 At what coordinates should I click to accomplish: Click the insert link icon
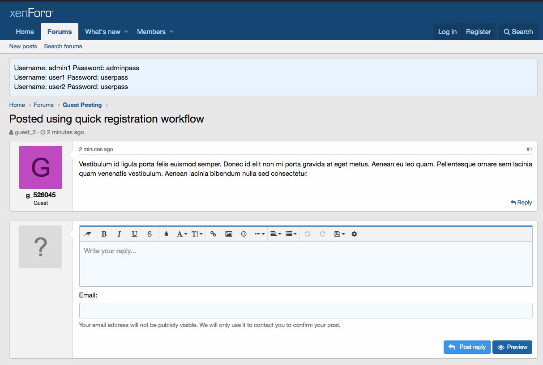point(214,234)
